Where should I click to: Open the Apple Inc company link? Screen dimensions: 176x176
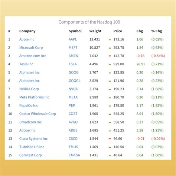point(27,39)
